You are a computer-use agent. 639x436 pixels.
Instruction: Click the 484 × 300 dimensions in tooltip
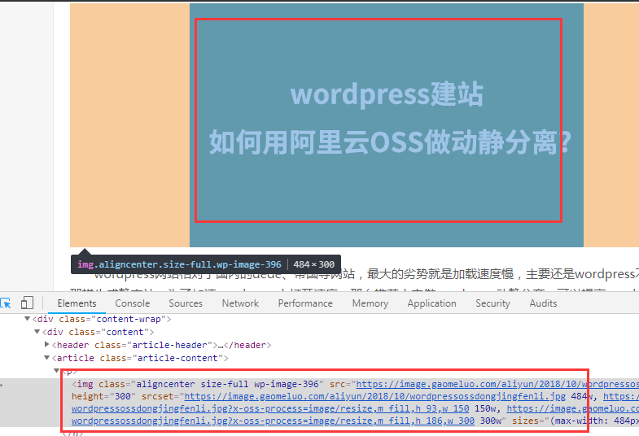[x=313, y=264]
